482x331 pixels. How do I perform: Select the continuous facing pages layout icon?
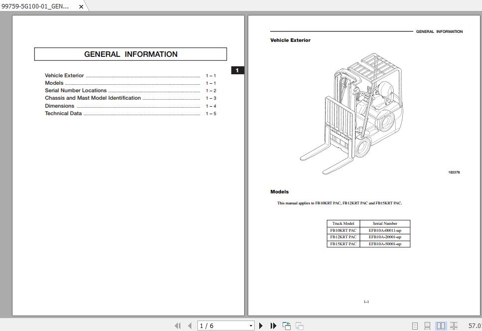pyautogui.click(x=454, y=325)
